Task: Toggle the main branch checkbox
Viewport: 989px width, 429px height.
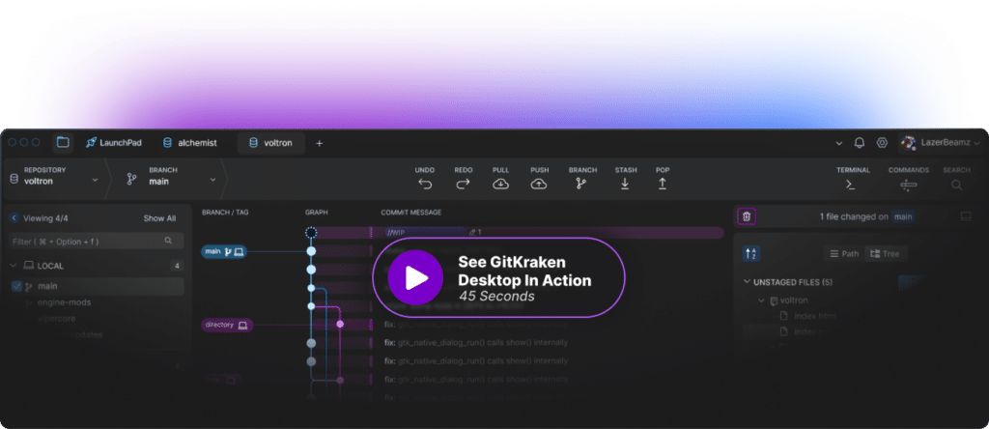Action: (16, 286)
